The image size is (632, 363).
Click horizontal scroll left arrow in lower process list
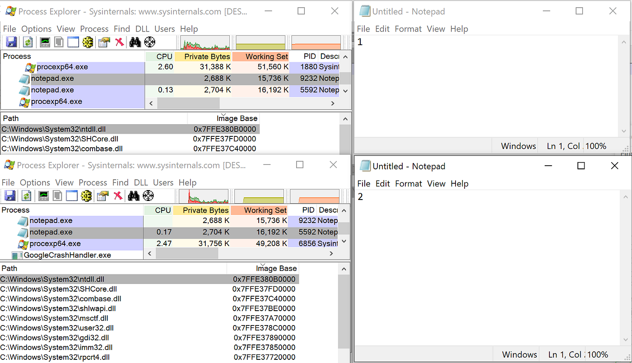click(x=150, y=254)
